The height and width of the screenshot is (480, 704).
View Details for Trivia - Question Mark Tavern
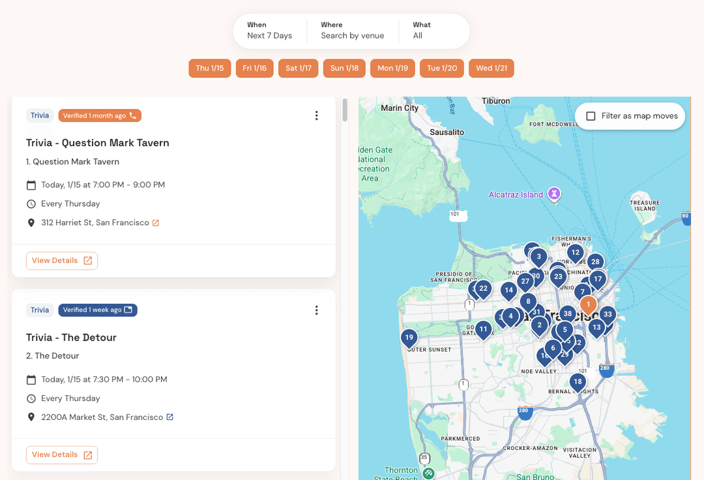click(x=61, y=260)
